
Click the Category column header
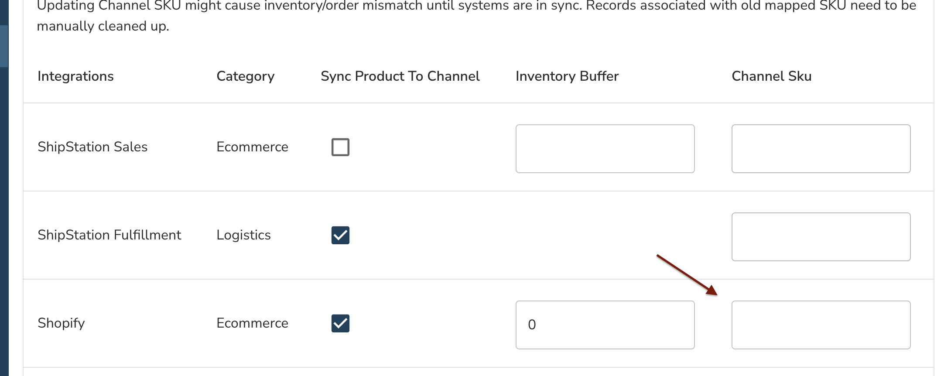[x=245, y=76]
